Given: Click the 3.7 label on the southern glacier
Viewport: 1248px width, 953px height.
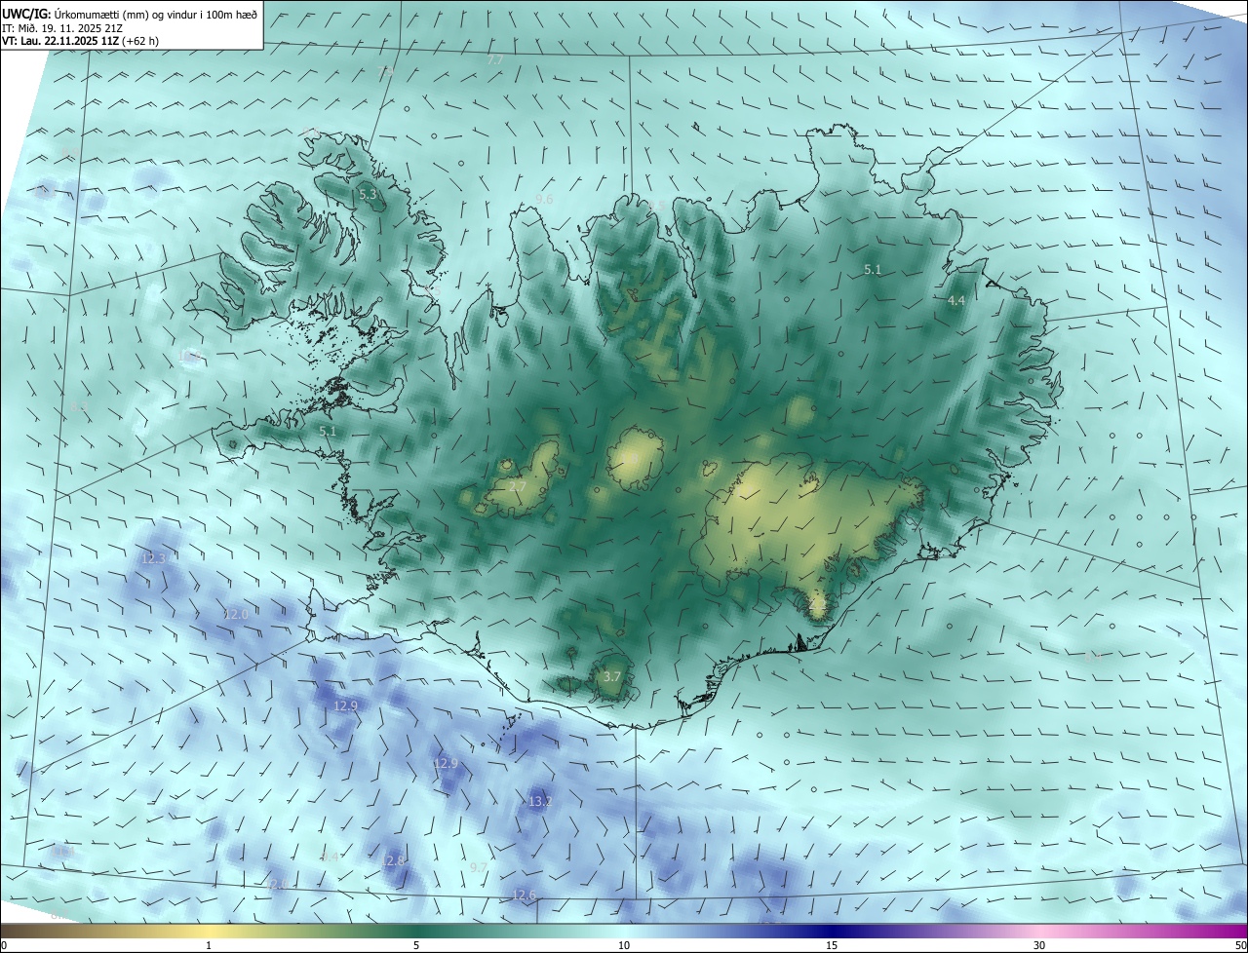Looking at the screenshot, I should tap(612, 676).
